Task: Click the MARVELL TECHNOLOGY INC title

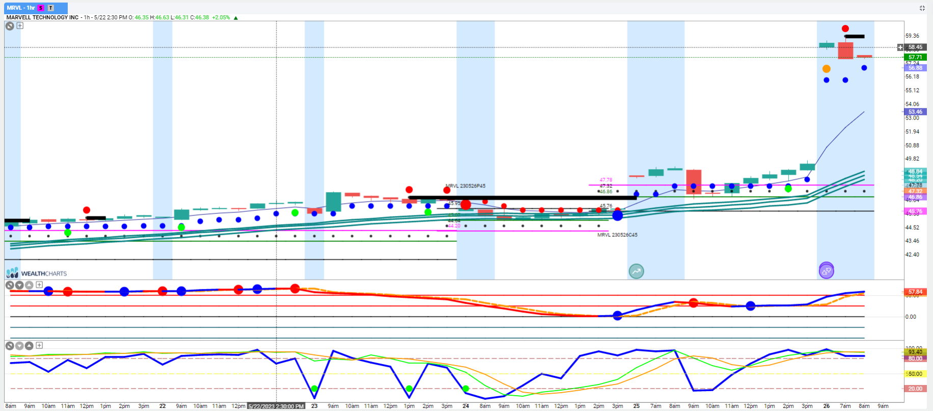Action: [42, 17]
